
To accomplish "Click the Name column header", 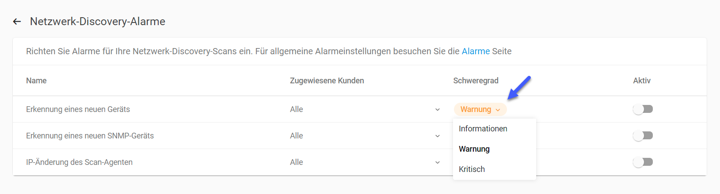I will click(36, 81).
